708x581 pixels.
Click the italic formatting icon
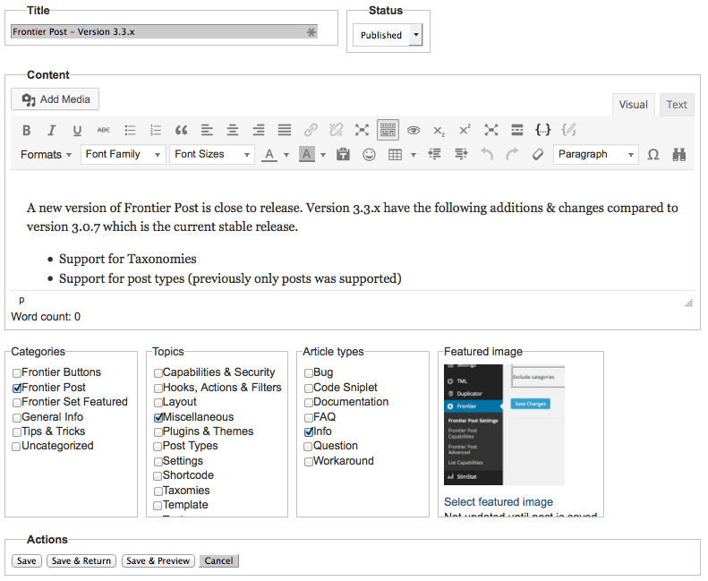pyautogui.click(x=52, y=130)
